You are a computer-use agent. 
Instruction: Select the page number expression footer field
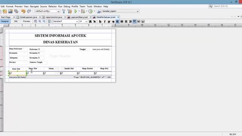92,77
